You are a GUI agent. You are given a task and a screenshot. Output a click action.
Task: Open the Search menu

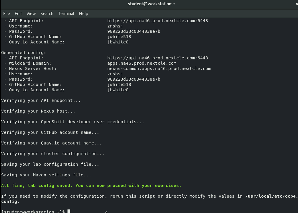(x=47, y=14)
